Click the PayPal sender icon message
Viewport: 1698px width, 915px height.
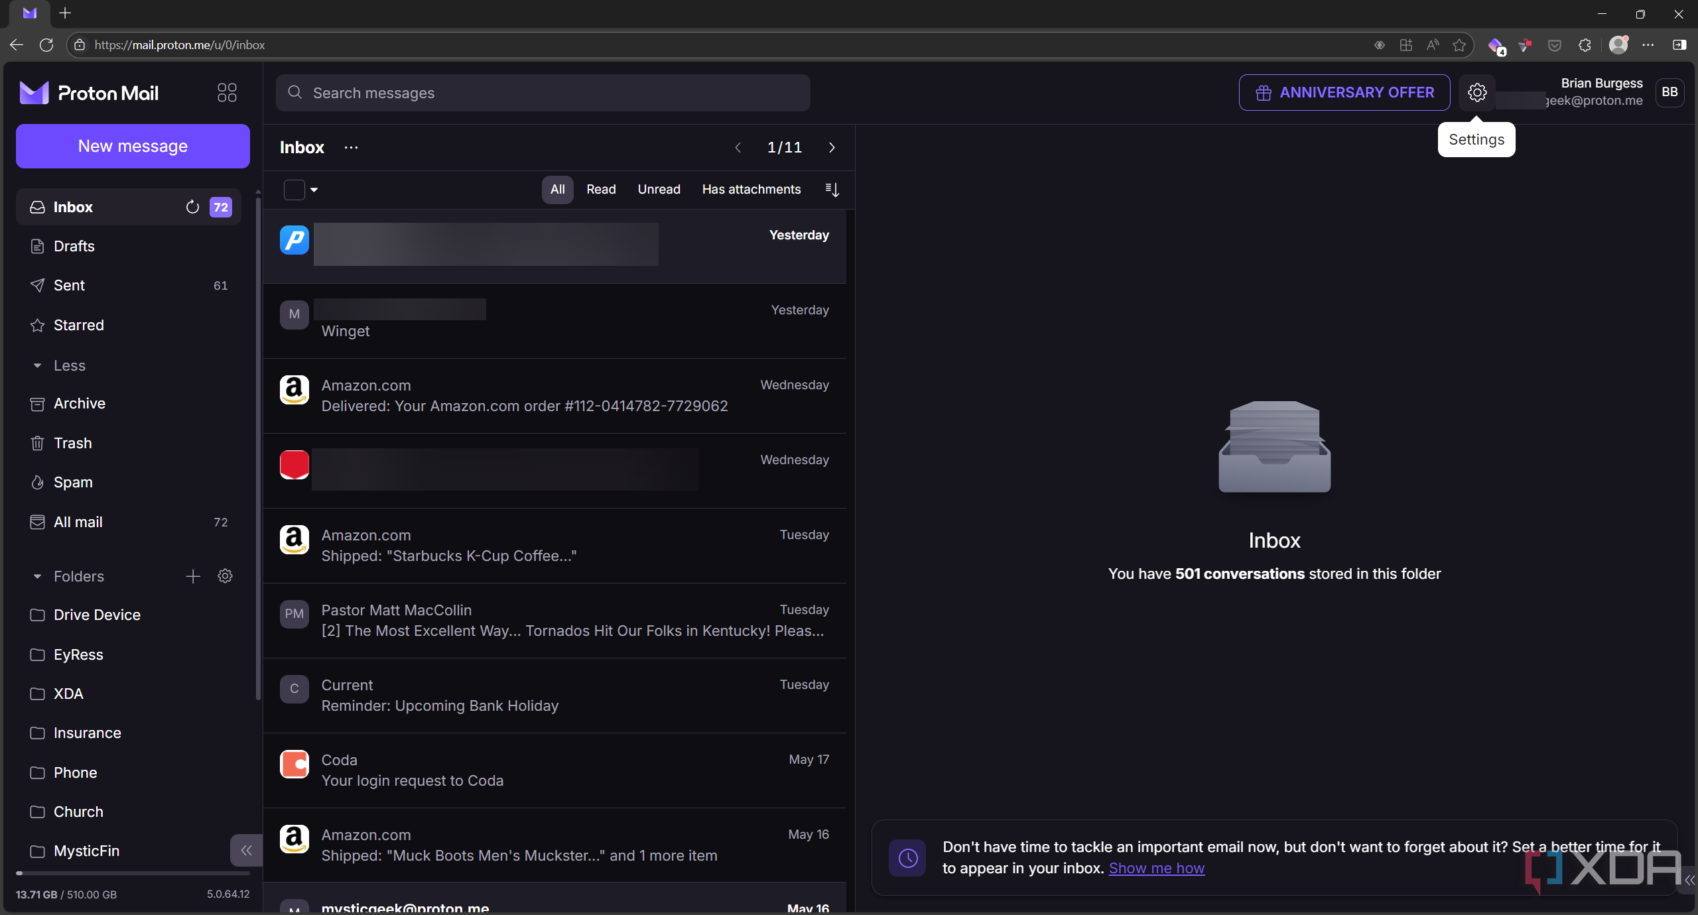pos(294,239)
